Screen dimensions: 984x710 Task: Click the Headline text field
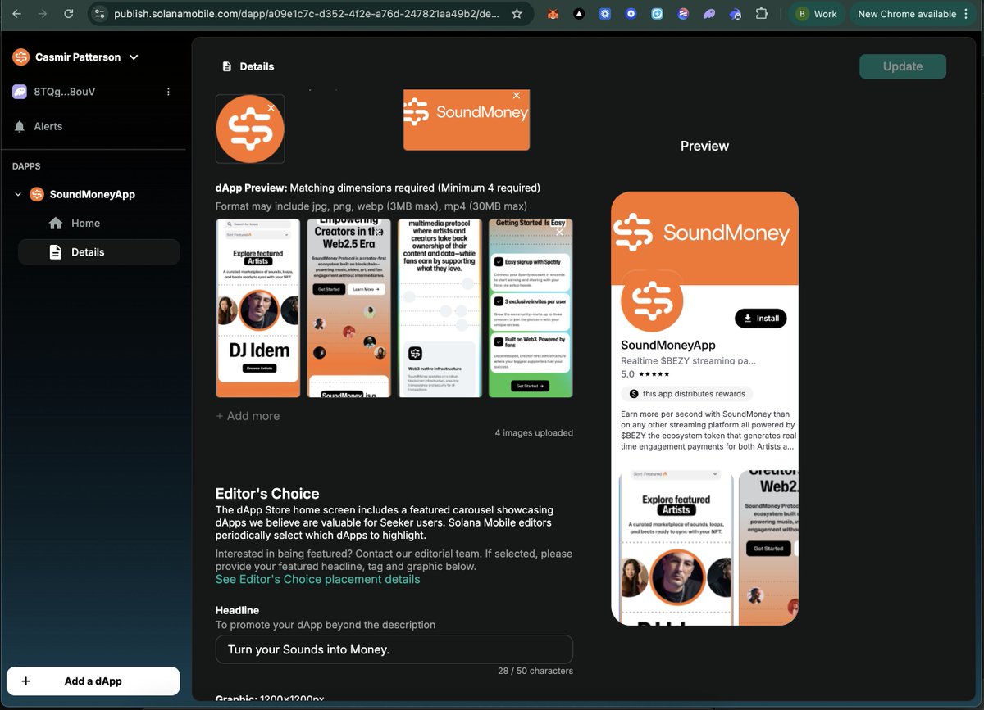coord(394,649)
